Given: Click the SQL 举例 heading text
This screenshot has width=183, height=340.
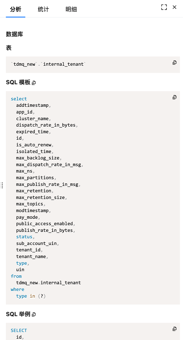Looking at the screenshot, I should pos(18,314).
